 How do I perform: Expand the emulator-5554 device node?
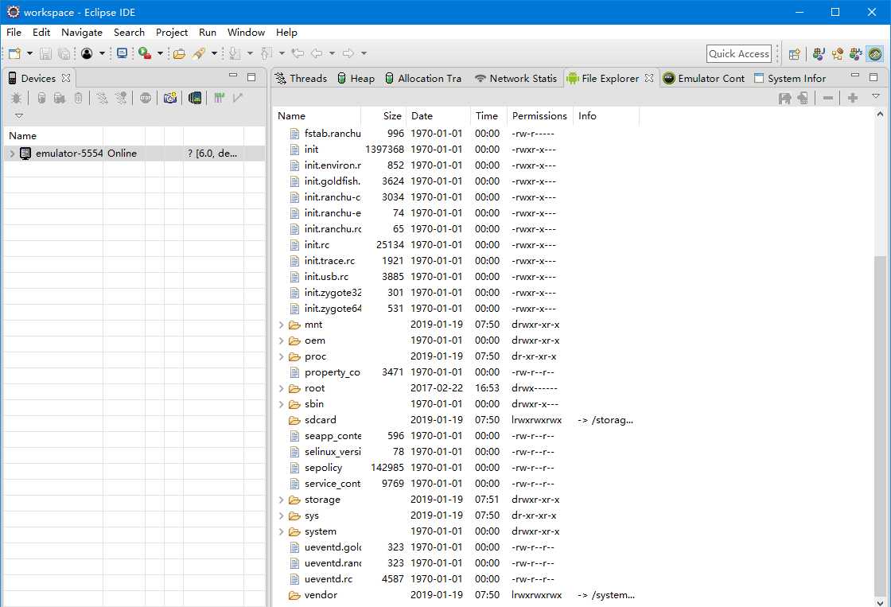pos(12,154)
